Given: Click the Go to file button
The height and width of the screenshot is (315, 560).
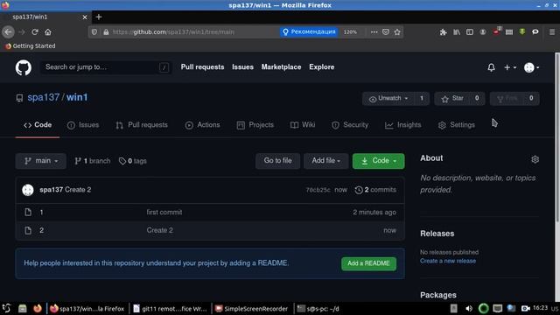Looking at the screenshot, I should click(278, 161).
